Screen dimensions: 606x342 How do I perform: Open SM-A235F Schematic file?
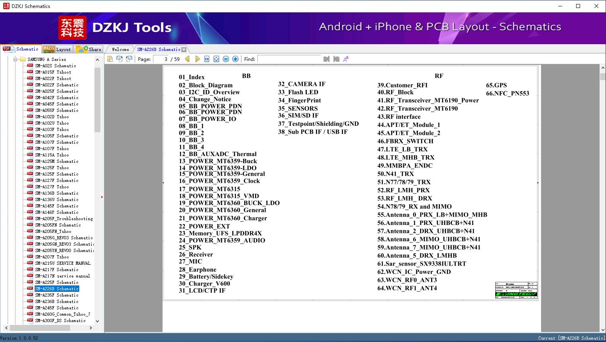57,295
